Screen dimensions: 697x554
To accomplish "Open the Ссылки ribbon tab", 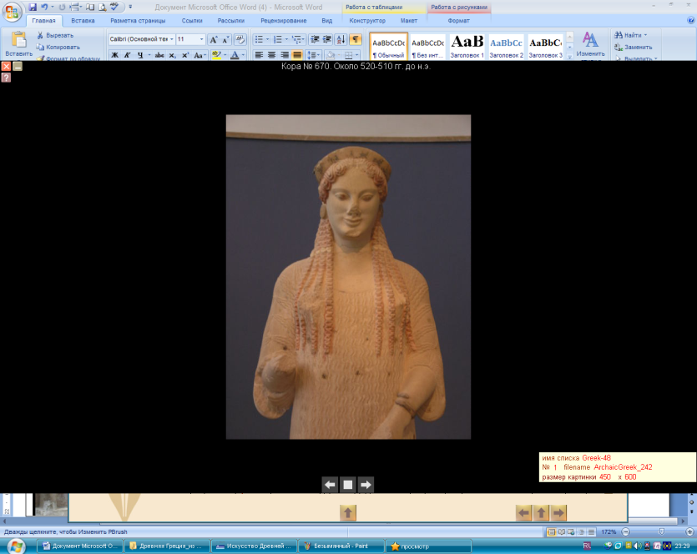I will click(x=192, y=20).
